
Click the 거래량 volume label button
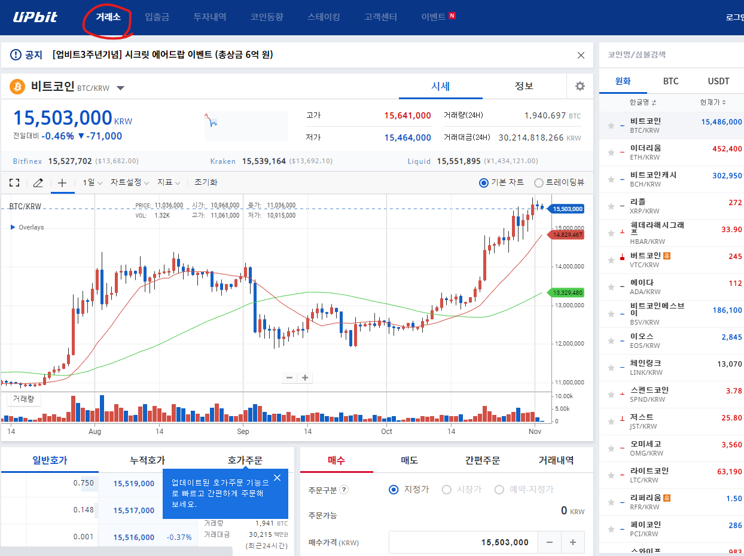click(24, 399)
